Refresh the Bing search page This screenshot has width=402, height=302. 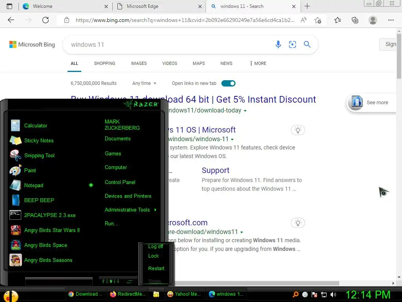pos(46,20)
